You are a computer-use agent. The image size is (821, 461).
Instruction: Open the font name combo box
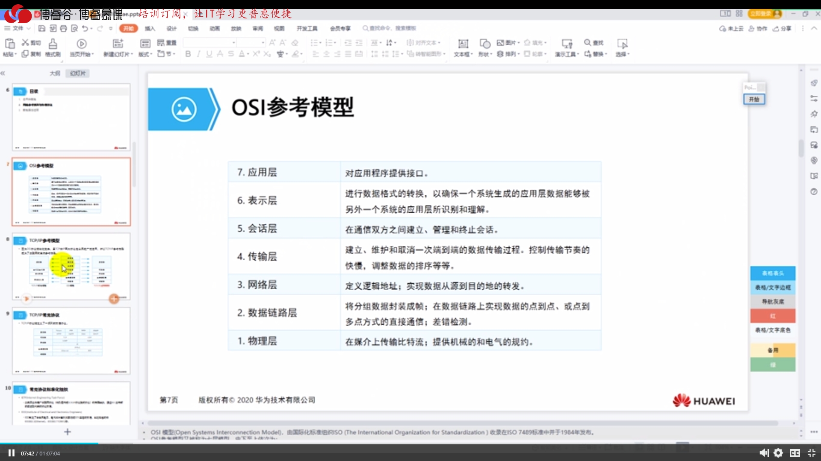tap(210, 42)
